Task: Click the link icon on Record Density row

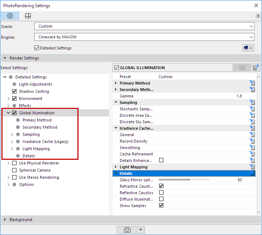Action: click(x=252, y=141)
